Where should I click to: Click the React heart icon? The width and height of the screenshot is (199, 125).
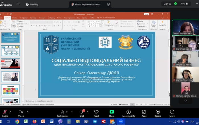pos(96,112)
